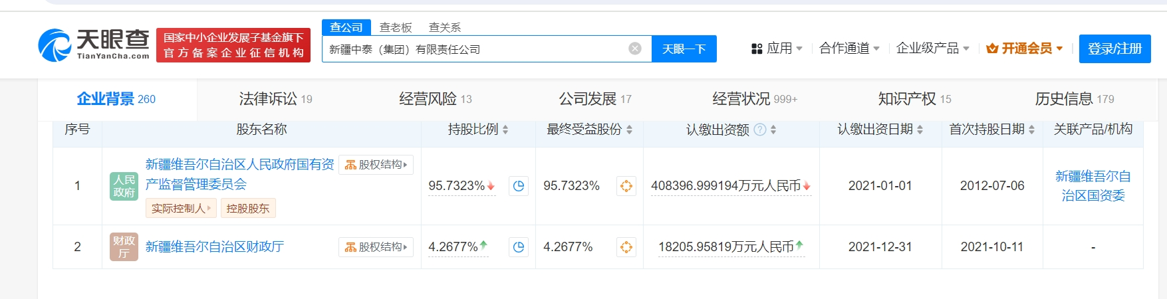Expand the 应用 dropdown menu
The height and width of the screenshot is (299, 1167).
click(777, 49)
